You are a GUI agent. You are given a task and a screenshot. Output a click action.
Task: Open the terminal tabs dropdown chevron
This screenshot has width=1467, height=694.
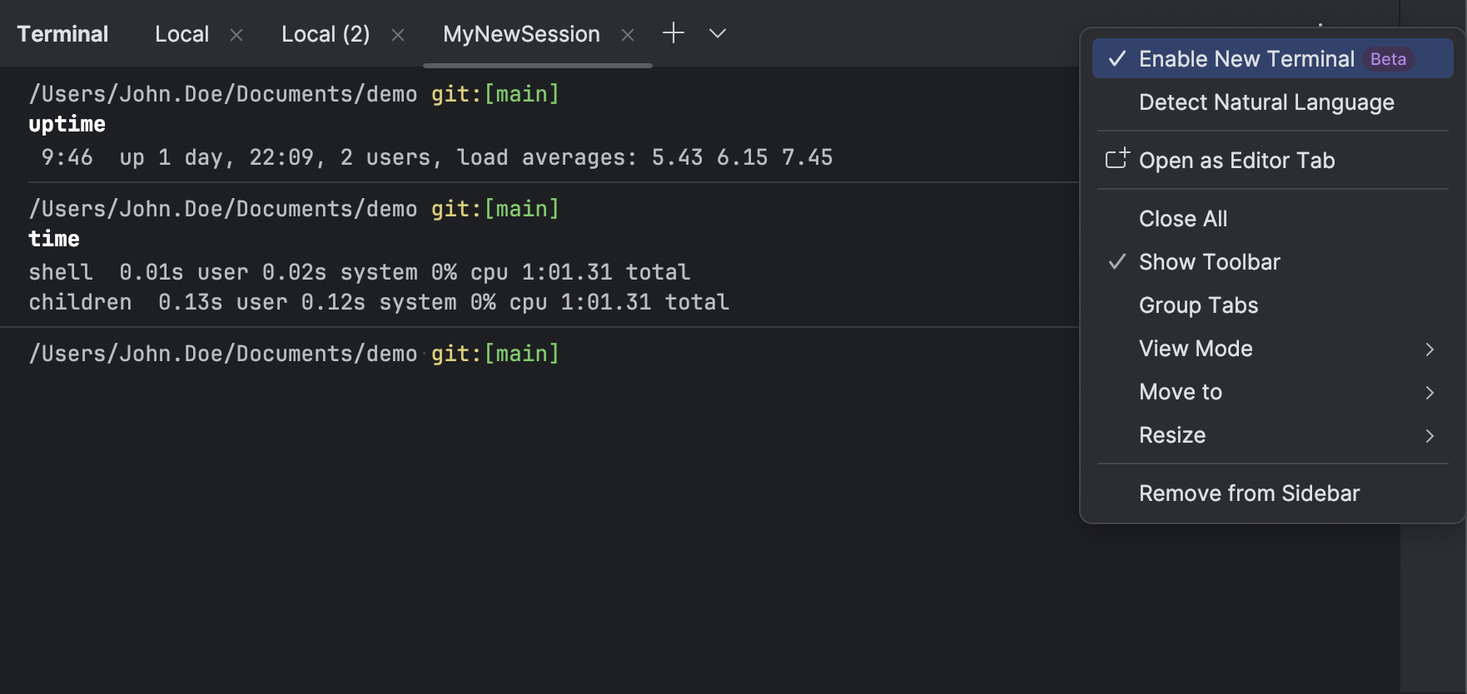717,33
